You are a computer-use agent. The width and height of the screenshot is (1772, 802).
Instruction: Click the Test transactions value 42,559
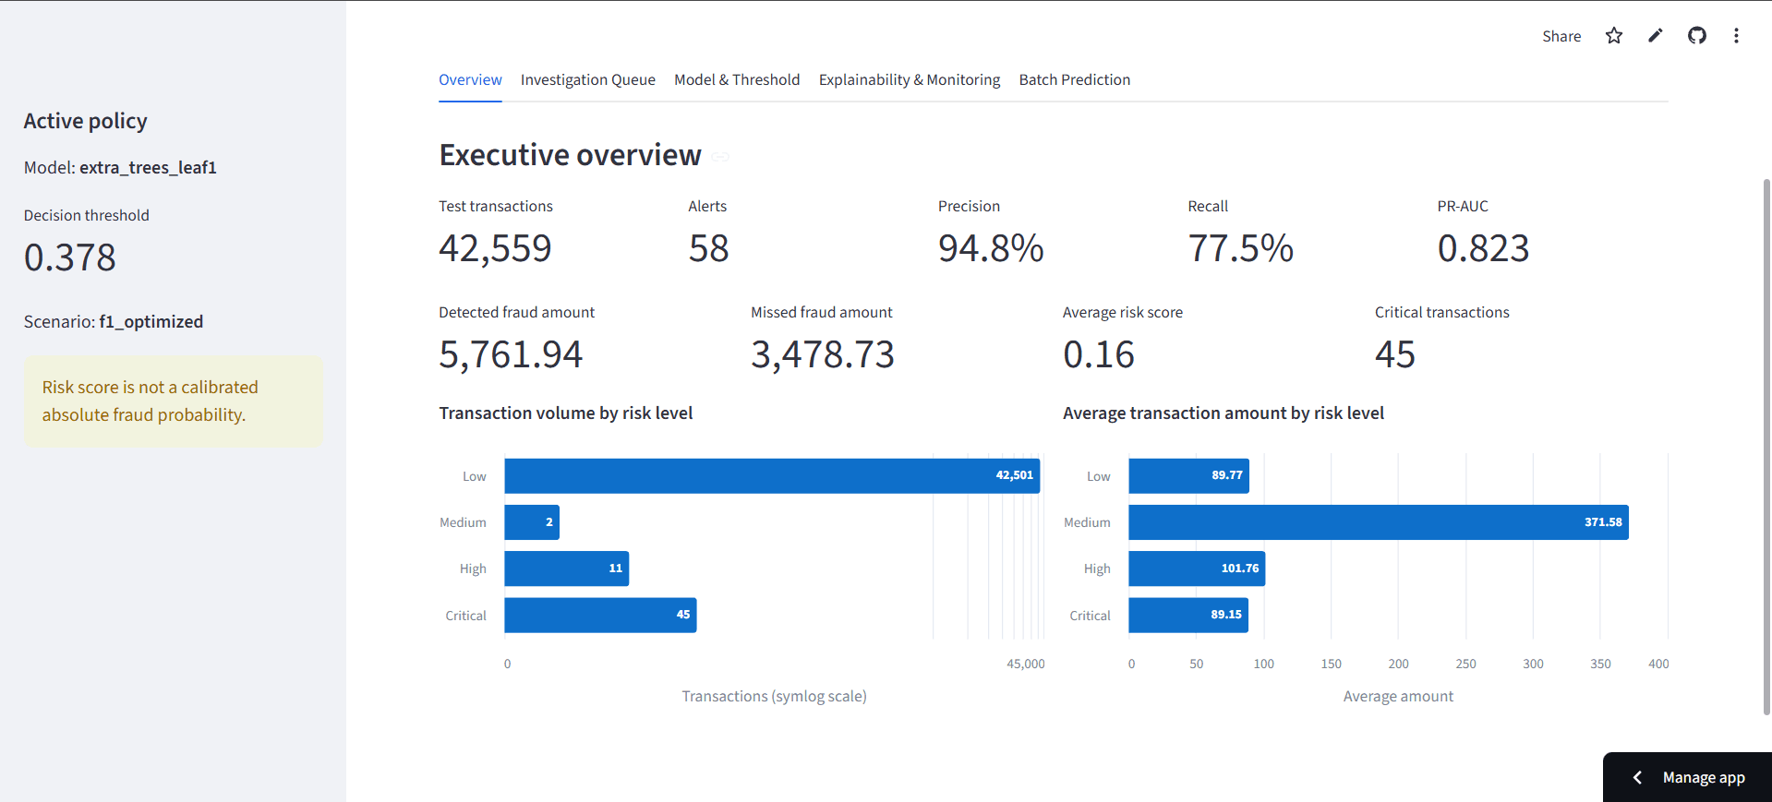pos(495,248)
